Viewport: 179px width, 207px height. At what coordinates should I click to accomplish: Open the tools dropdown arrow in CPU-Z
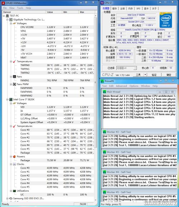coord(145,75)
